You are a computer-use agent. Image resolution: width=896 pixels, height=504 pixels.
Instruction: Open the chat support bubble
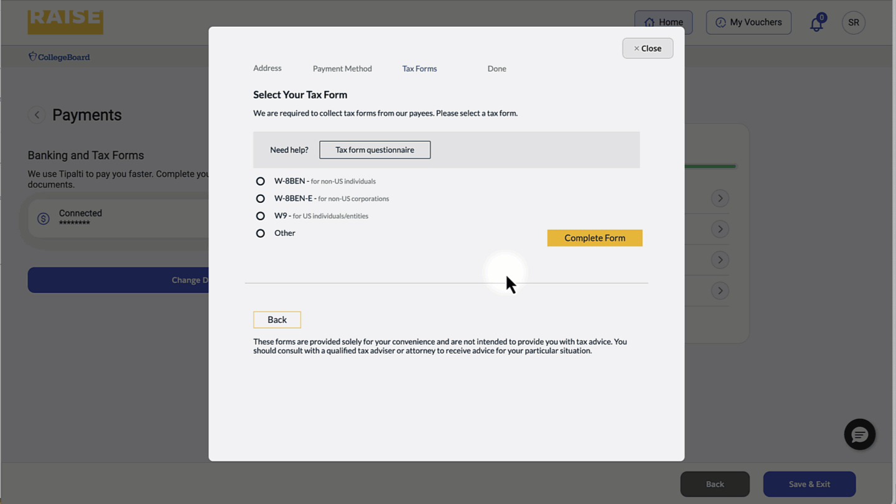[x=859, y=434]
